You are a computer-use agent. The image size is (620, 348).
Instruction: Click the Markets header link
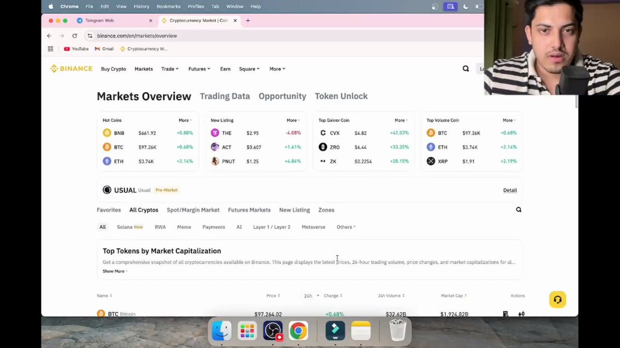click(144, 69)
